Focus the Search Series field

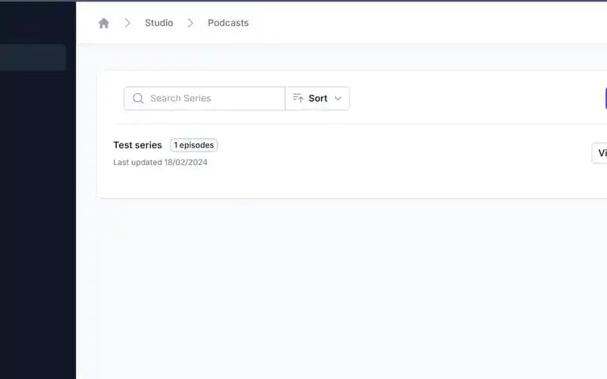(x=205, y=98)
